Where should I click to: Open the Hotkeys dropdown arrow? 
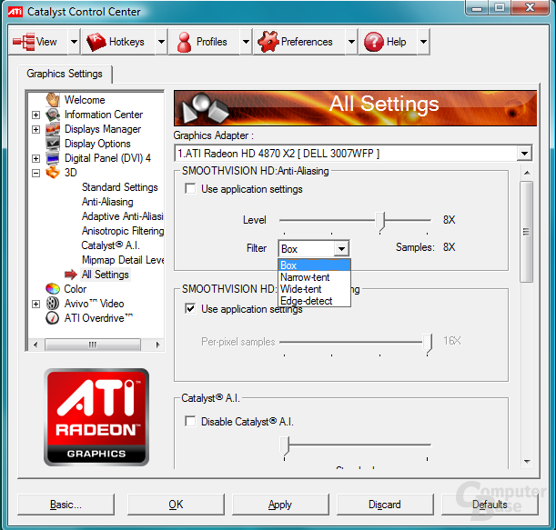point(161,42)
